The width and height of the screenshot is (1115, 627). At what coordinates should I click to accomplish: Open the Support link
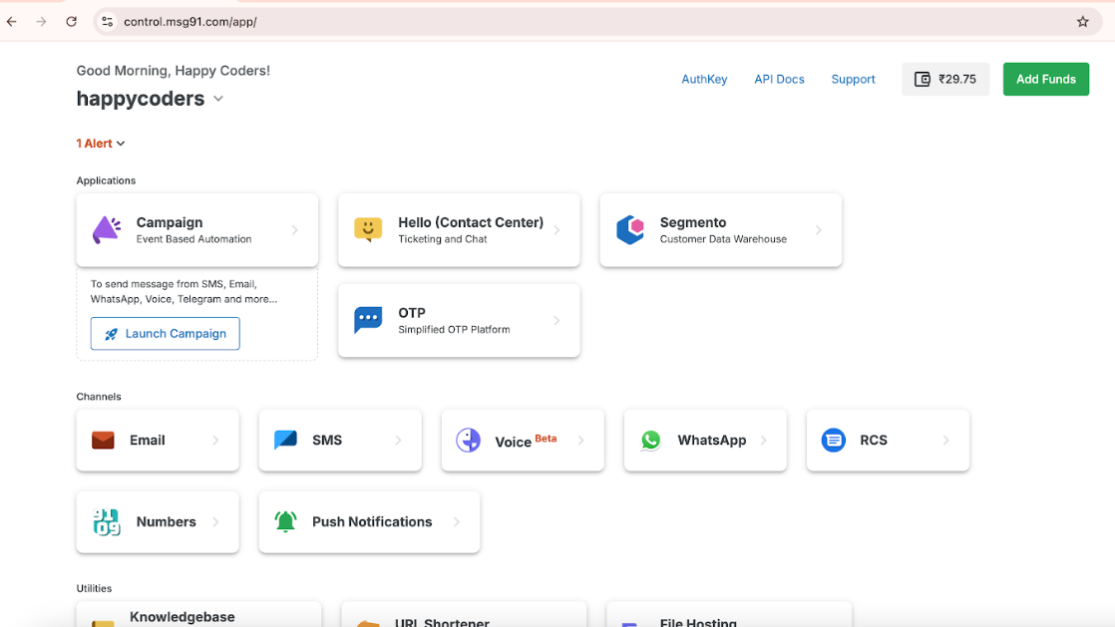point(853,79)
